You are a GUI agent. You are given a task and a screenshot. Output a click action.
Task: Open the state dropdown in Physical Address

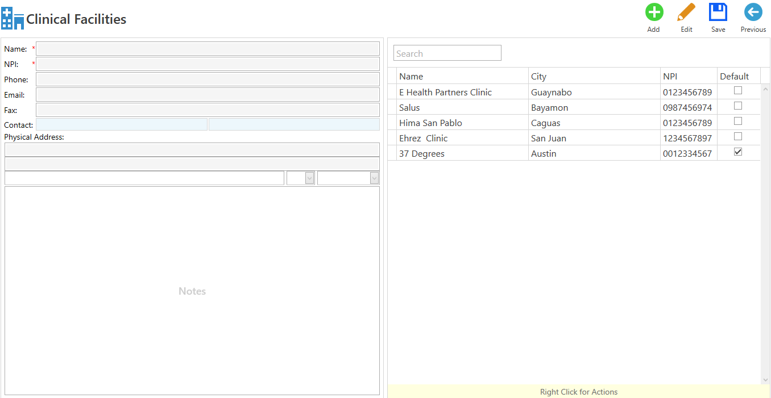309,178
